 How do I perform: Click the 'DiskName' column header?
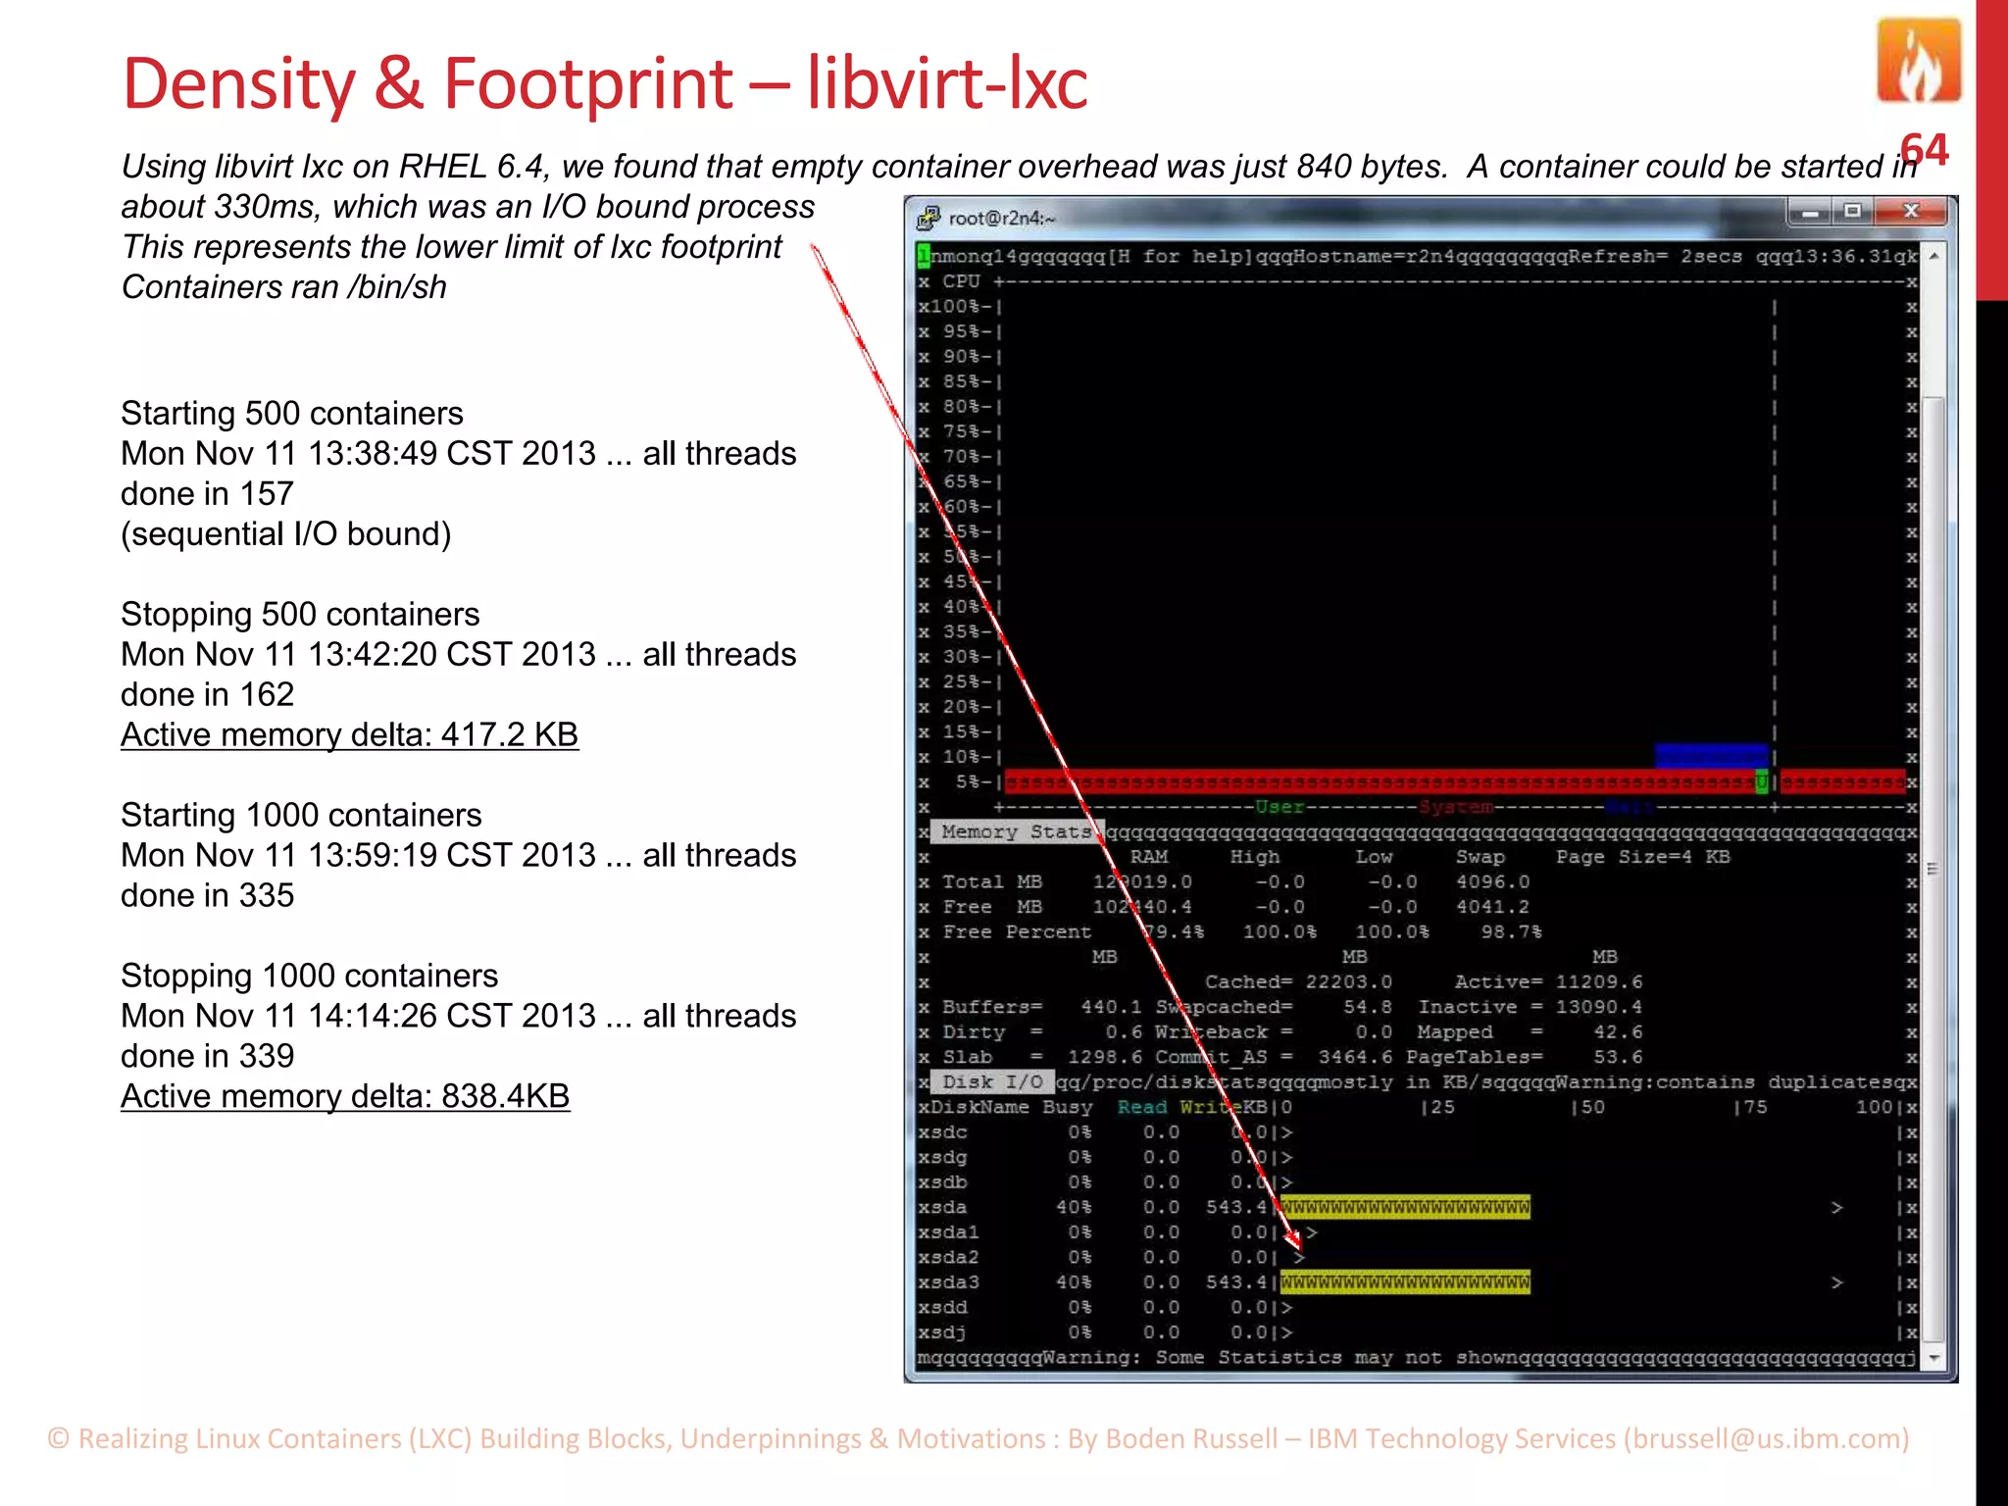[979, 1108]
